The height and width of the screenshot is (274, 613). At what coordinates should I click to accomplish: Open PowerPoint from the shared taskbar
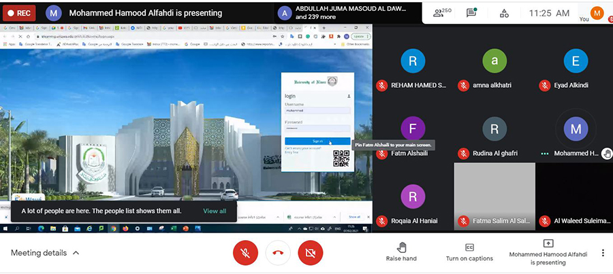(x=186, y=228)
